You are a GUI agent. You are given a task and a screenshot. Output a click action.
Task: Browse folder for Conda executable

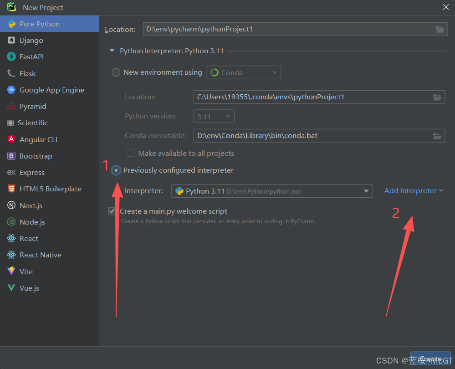437,136
